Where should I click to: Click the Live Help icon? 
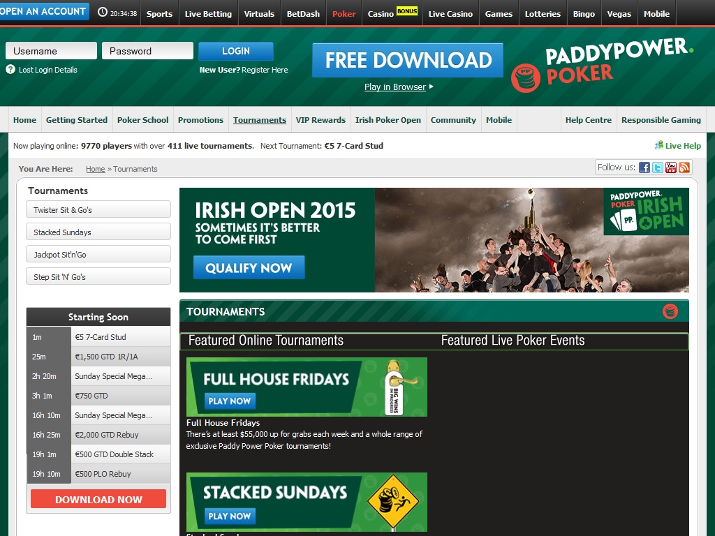(x=658, y=145)
